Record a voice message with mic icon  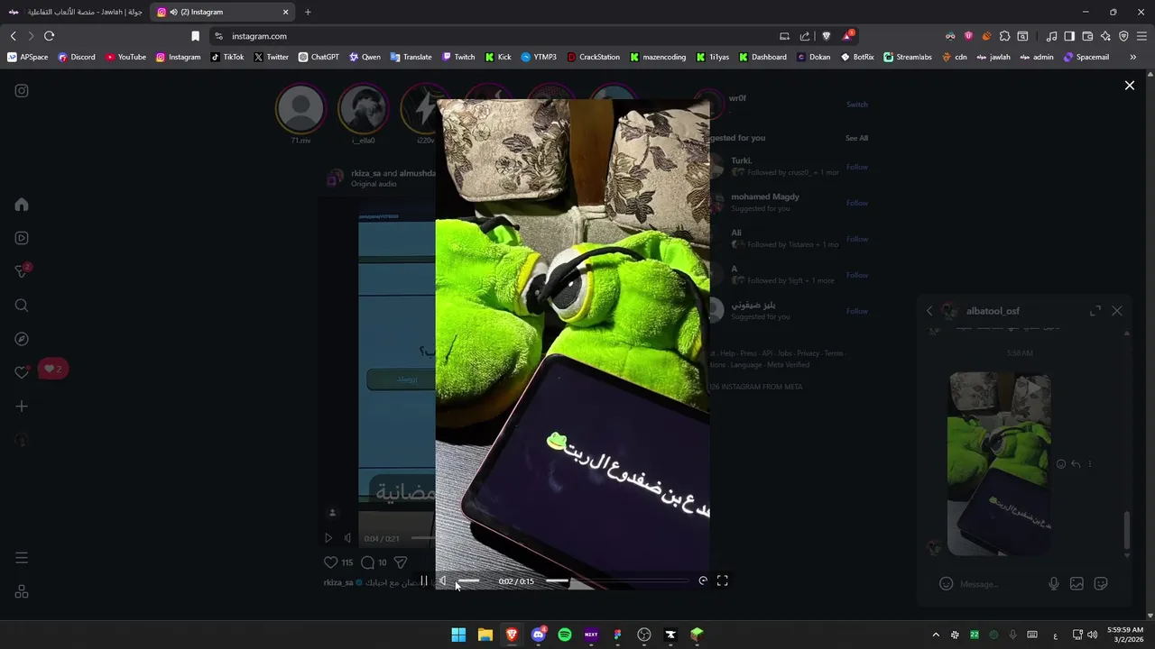point(1053,584)
